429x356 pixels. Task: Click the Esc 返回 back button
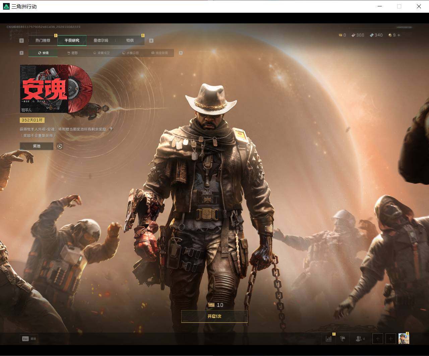29,339
